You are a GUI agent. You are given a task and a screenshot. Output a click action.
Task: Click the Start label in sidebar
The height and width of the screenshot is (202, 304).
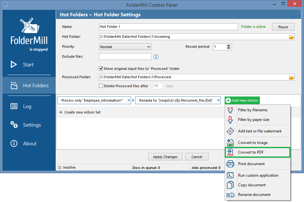28,65
